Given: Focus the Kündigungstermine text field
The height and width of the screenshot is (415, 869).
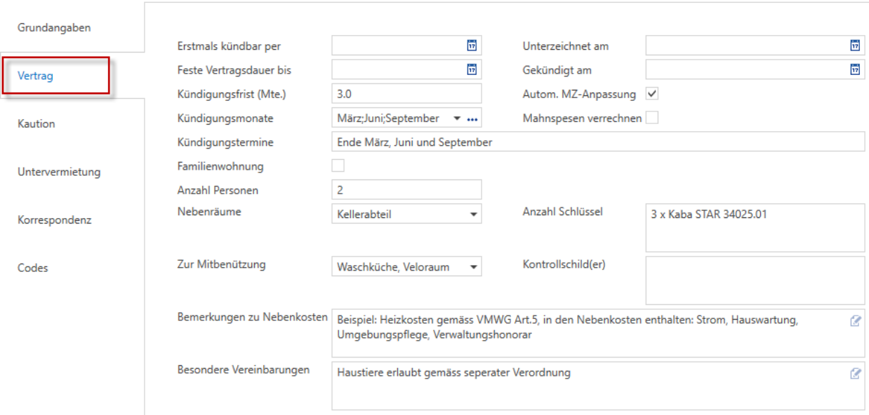Looking at the screenshot, I should [x=598, y=142].
